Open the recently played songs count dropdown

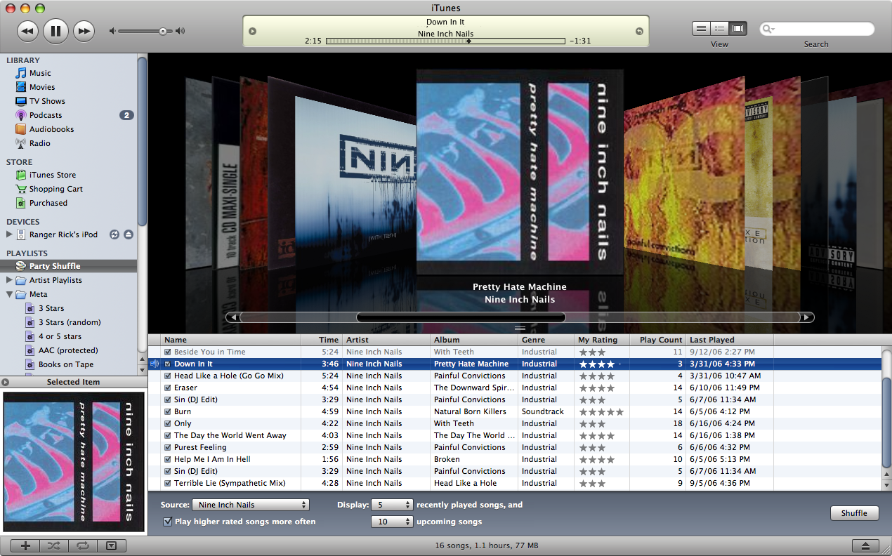click(392, 505)
